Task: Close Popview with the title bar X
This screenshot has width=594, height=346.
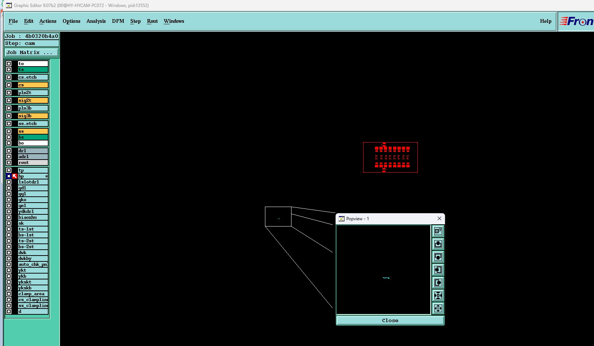Action: (439, 218)
